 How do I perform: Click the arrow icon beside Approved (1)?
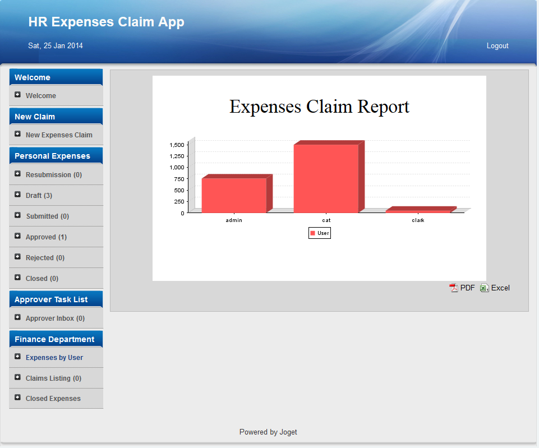tap(18, 236)
